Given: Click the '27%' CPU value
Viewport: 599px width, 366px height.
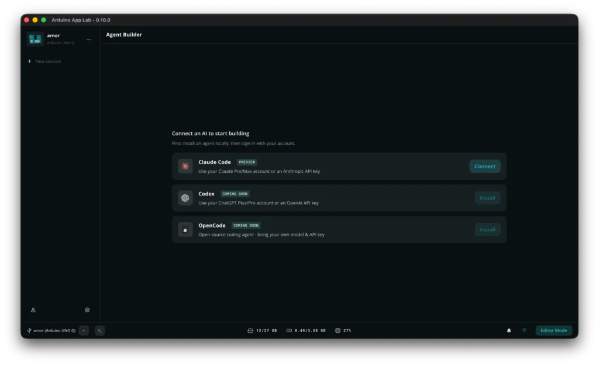Looking at the screenshot, I should click(x=347, y=330).
